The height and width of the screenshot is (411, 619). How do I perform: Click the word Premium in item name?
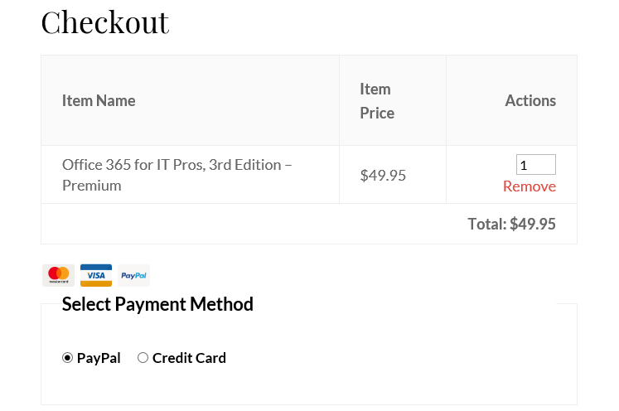click(x=92, y=186)
